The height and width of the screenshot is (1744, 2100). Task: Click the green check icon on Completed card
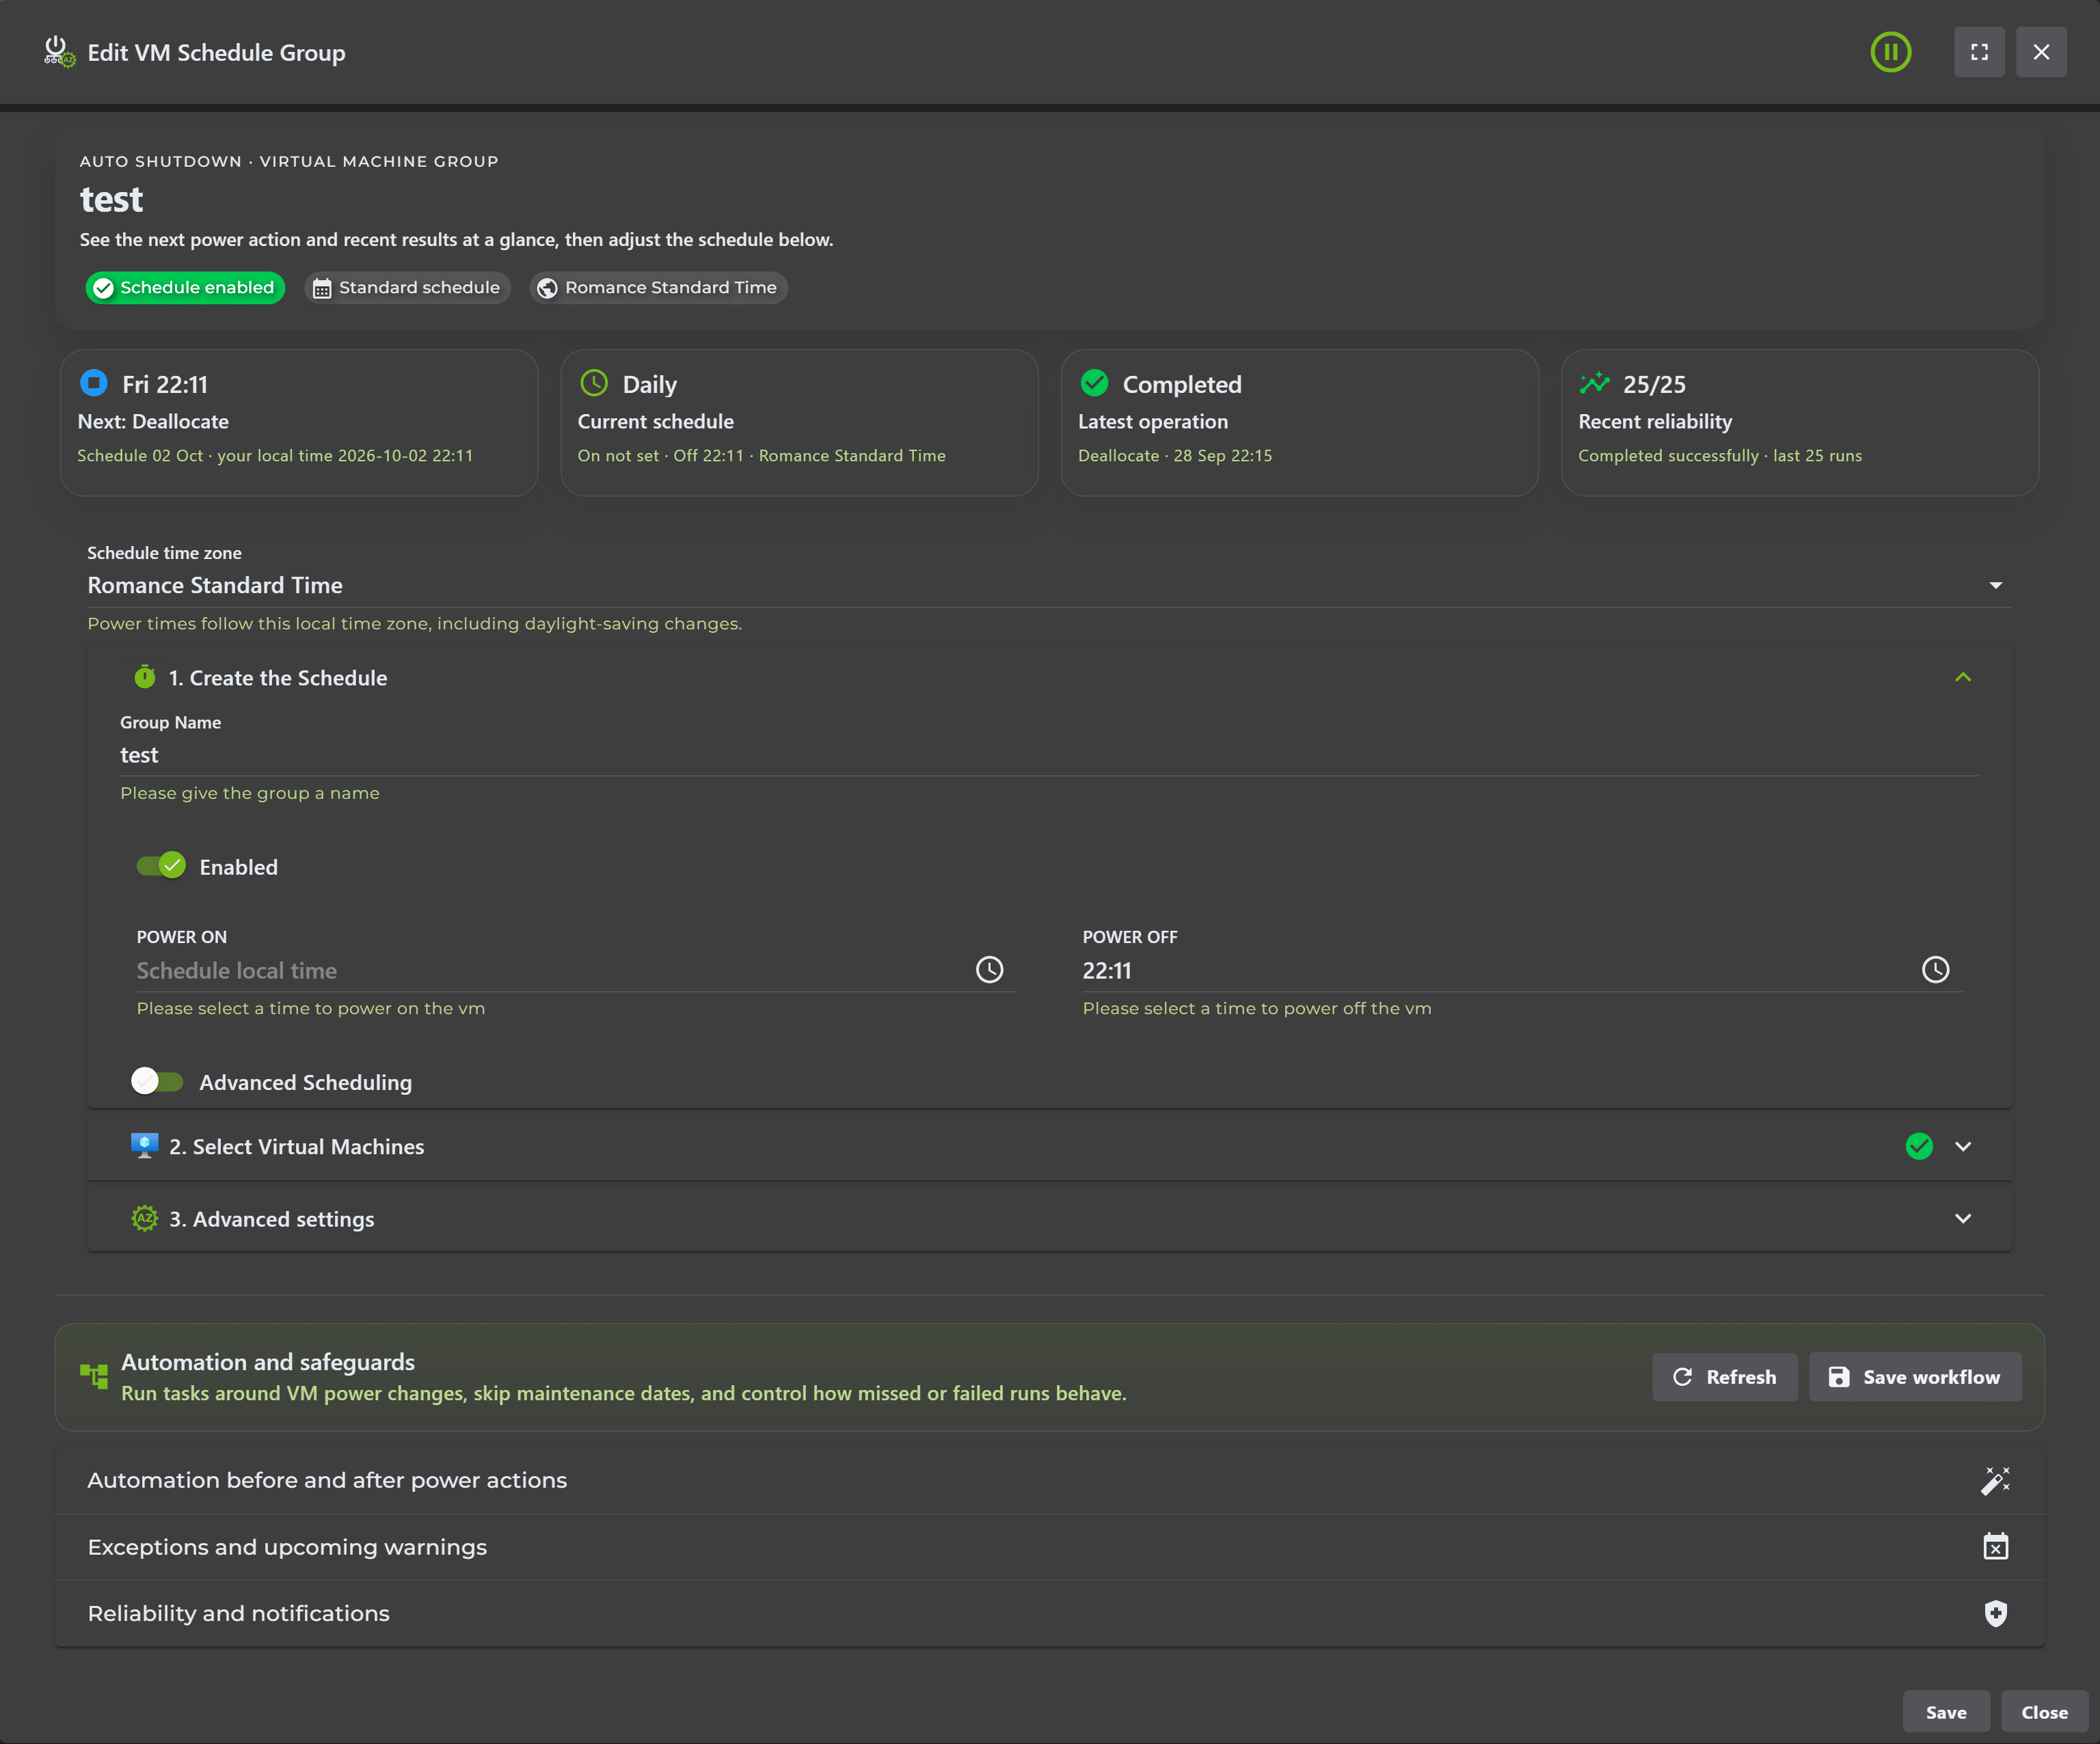pyautogui.click(x=1094, y=383)
